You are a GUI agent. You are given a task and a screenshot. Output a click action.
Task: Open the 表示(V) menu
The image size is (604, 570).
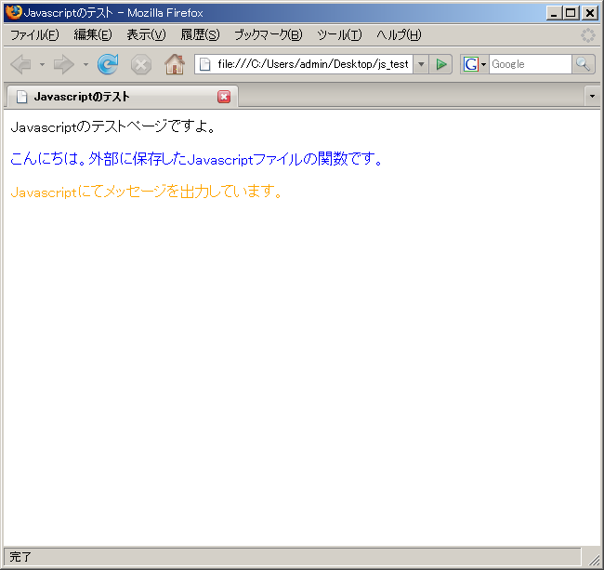[x=147, y=35]
